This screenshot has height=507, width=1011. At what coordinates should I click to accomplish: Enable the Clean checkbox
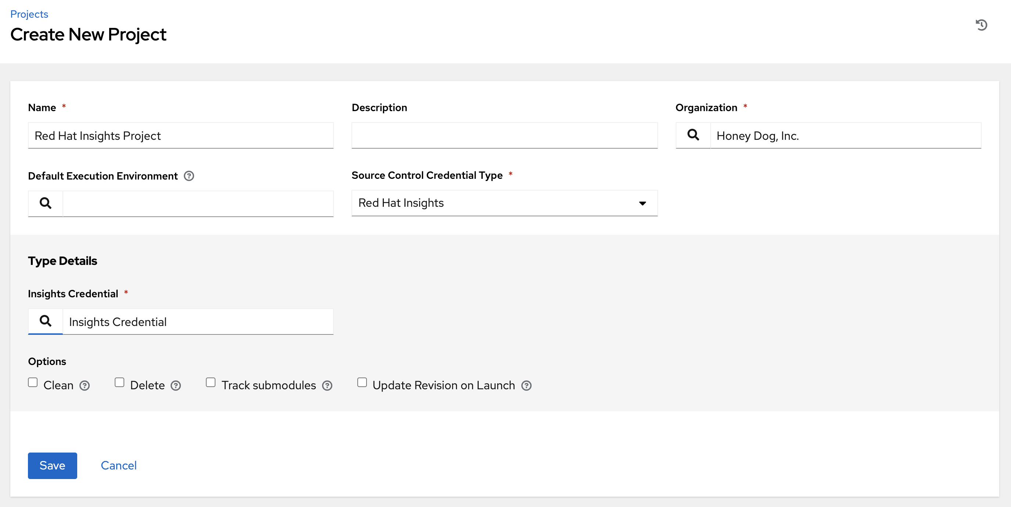pyautogui.click(x=33, y=383)
